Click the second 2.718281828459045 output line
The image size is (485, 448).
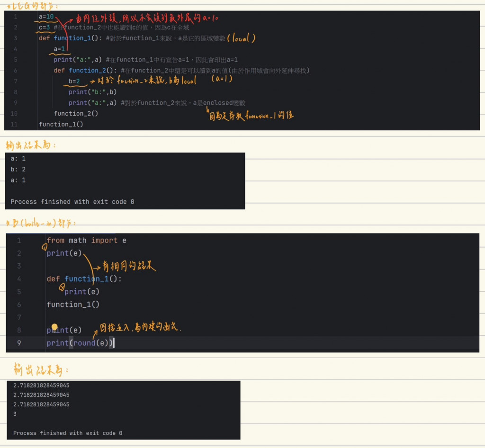pyautogui.click(x=41, y=395)
